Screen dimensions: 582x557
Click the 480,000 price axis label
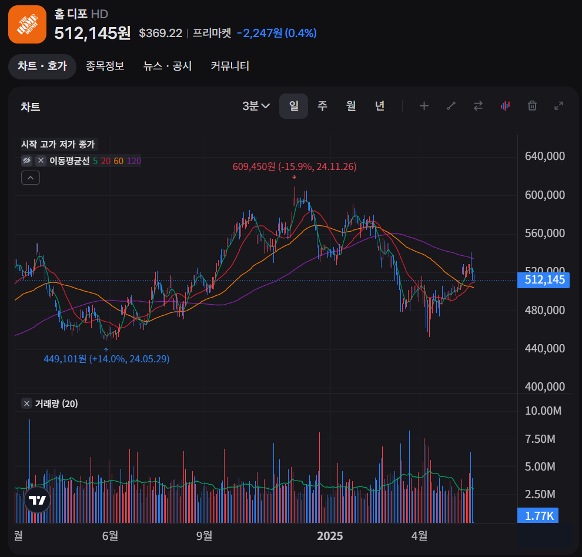(x=545, y=310)
